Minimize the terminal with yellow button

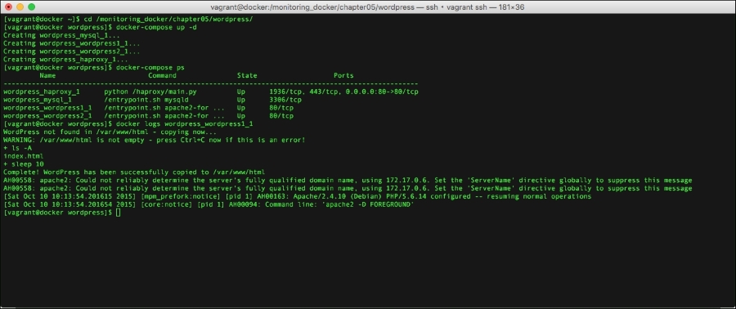(x=20, y=7)
